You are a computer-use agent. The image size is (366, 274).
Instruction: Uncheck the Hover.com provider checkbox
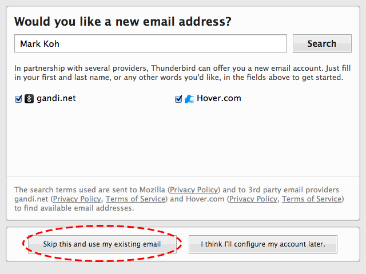(178, 99)
